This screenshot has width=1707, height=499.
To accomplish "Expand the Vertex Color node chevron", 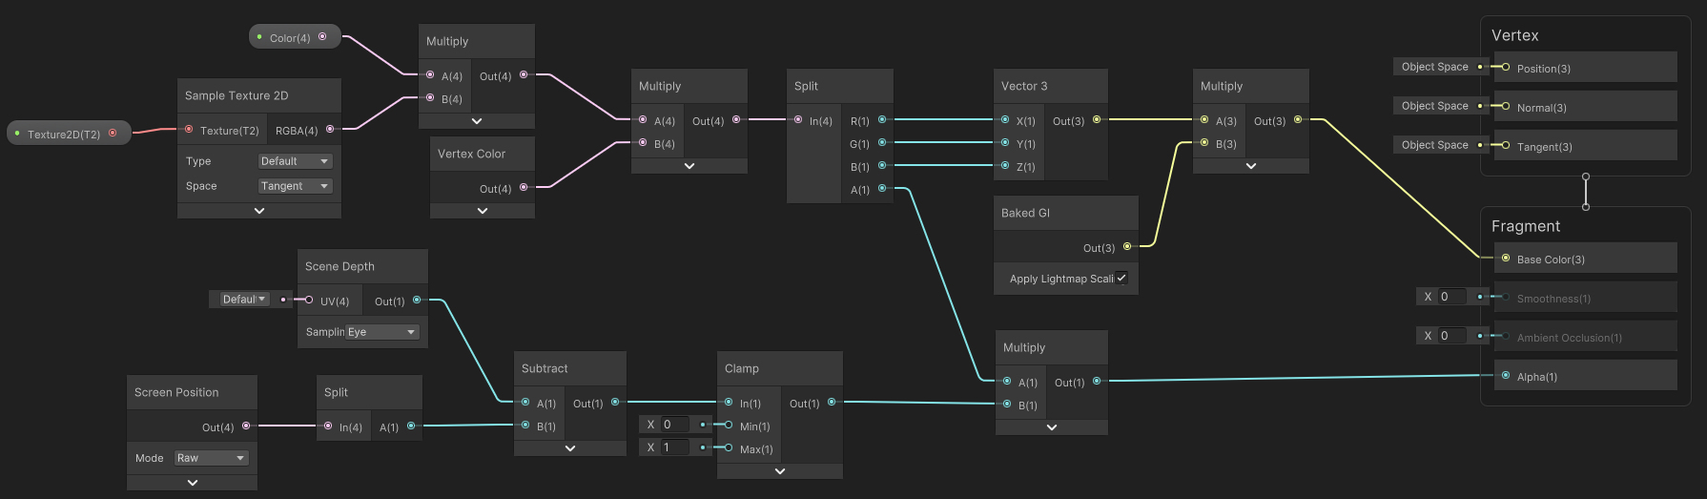I will point(483,211).
